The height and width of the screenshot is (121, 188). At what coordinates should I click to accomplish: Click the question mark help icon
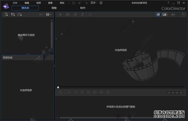point(168,3)
